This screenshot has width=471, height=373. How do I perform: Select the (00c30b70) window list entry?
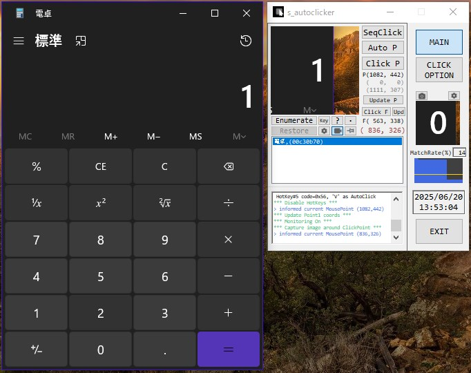(337, 141)
